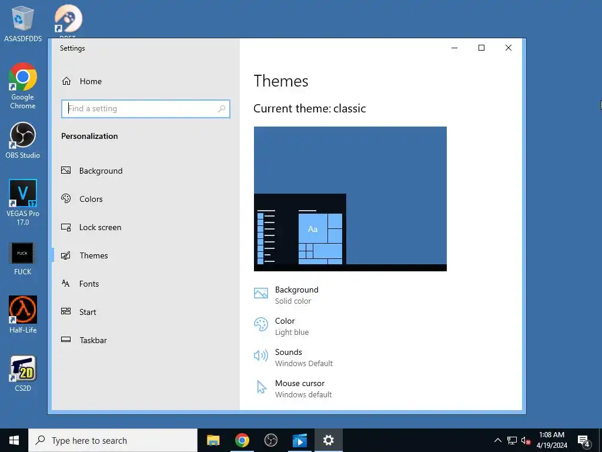
Task: Open the clock showing 1:08 AM
Action: [551, 440]
